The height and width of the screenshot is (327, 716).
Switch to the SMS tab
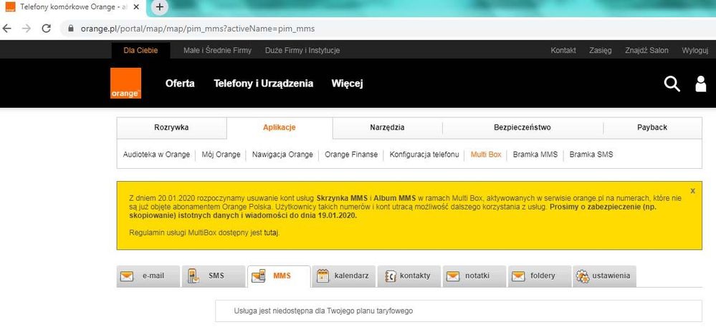214,276
